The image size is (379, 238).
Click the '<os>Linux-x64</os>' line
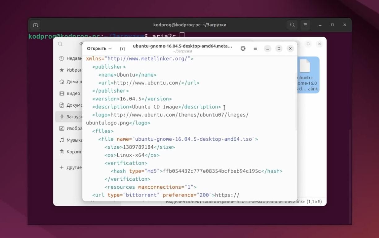(132, 155)
